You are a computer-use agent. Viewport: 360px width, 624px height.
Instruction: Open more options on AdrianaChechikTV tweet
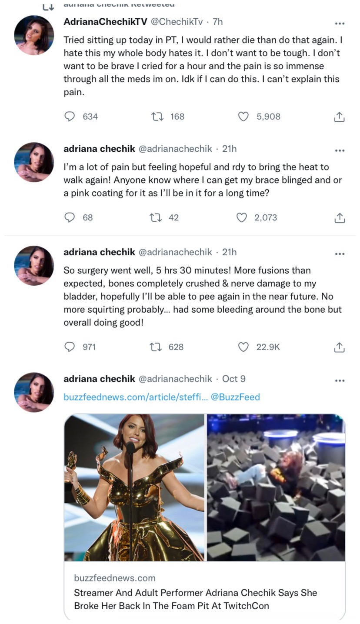pos(340,23)
